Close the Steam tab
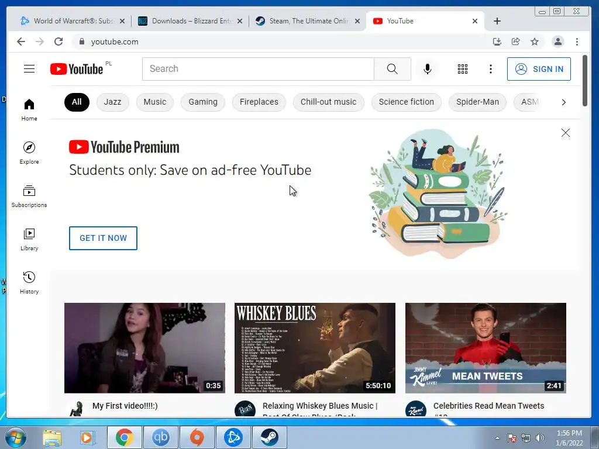This screenshot has width=599, height=449. point(357,21)
